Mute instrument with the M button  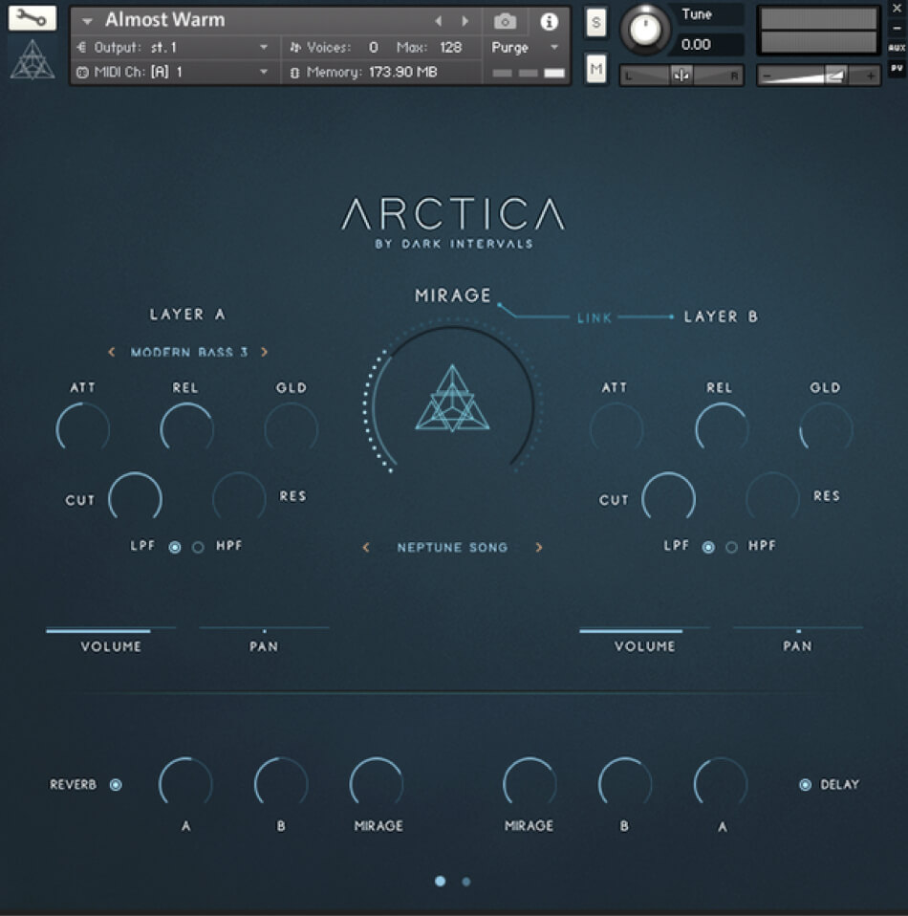click(x=596, y=68)
